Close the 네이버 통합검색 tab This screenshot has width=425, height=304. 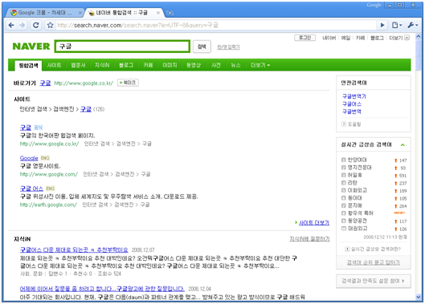coord(158,13)
